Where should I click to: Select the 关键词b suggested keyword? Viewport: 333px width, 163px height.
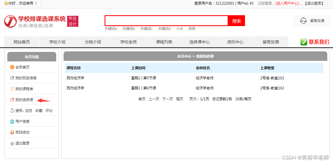(x=128, y=29)
